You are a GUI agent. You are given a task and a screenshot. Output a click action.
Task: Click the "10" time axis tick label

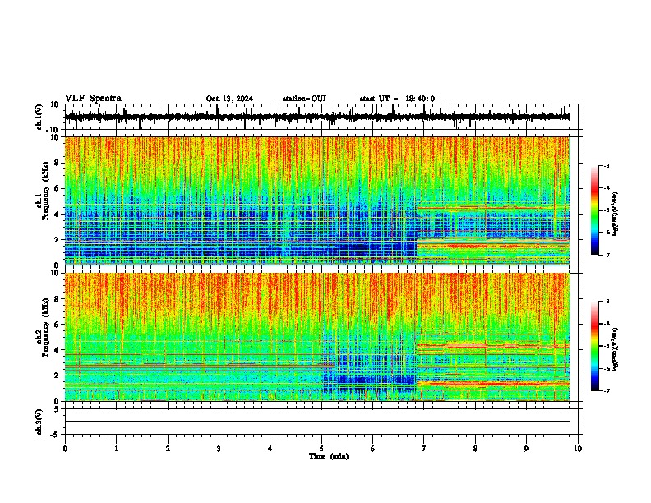[x=578, y=449]
